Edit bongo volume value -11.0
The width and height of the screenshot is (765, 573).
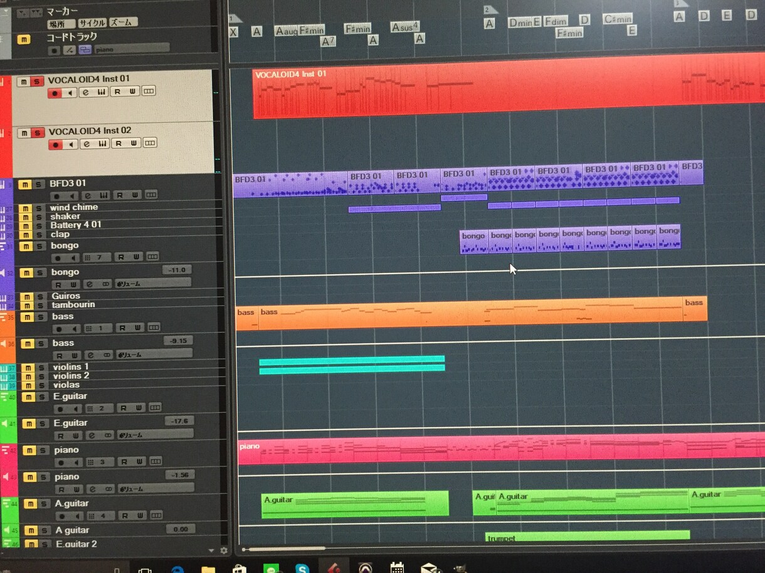176,270
